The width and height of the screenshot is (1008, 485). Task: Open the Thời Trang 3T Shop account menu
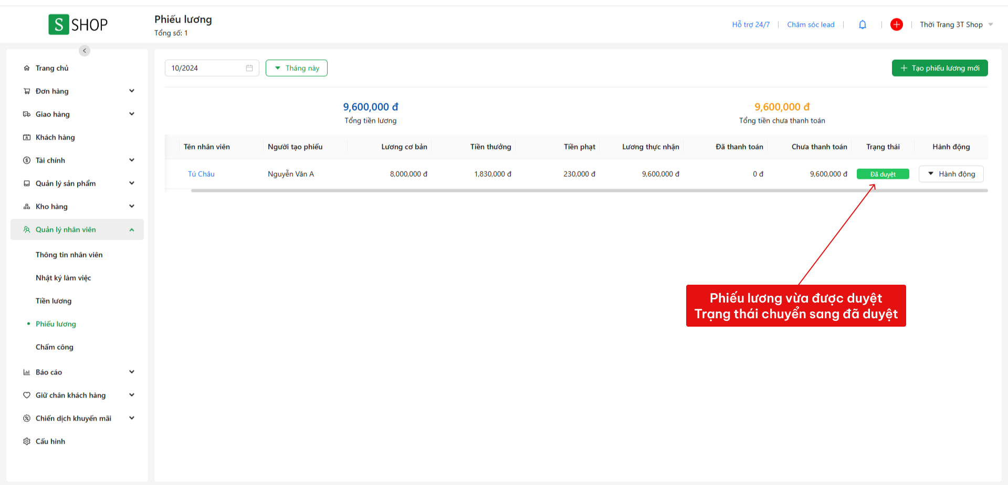[957, 25]
